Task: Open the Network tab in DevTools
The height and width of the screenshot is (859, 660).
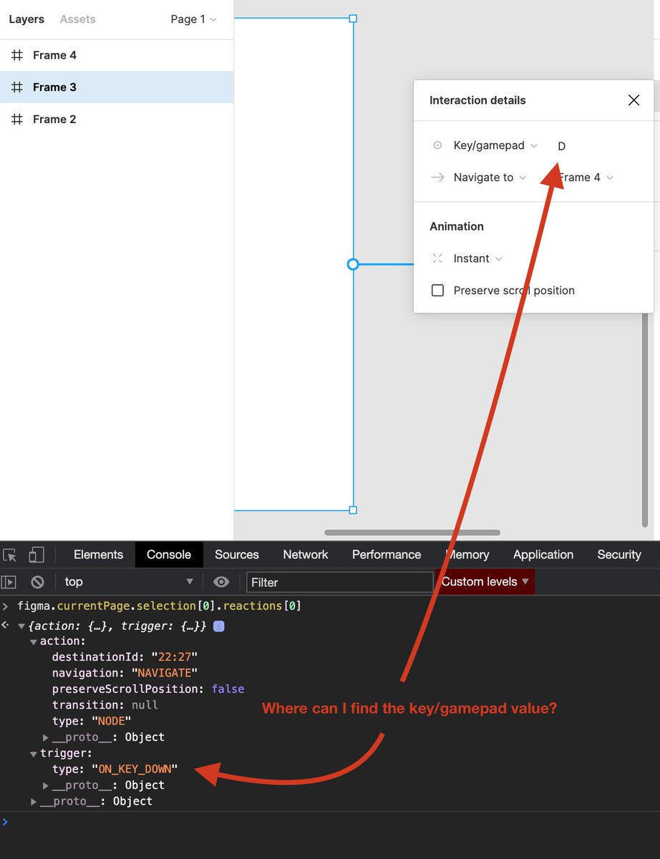Action: [305, 555]
